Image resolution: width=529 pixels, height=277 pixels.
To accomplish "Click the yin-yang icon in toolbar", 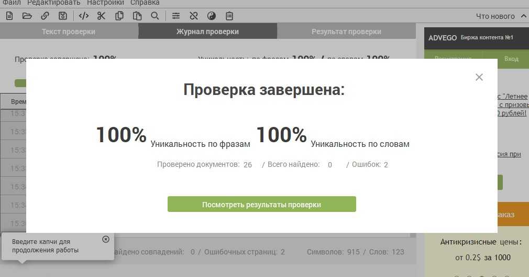I will pos(212,16).
